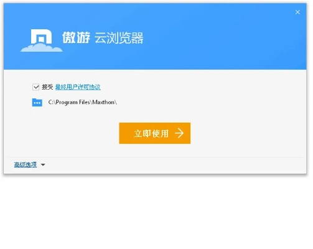Image resolution: width=313 pixels, height=249 pixels.
Task: Click the install path C:\Program Files\Maxthon\
Action: tap(83, 102)
